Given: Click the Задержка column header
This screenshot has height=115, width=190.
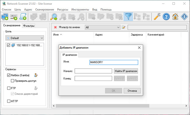Looking at the screenshot, I should coord(138,35).
